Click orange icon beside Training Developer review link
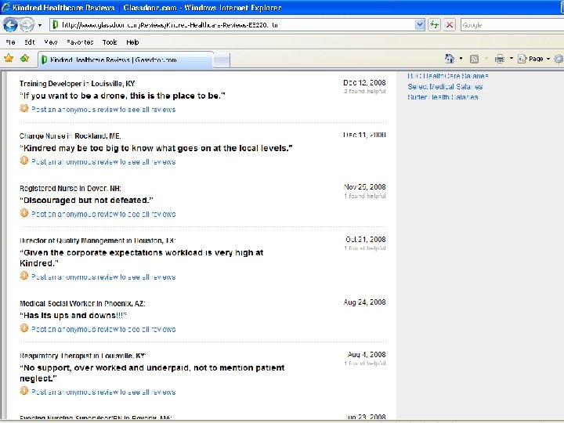 [x=24, y=108]
